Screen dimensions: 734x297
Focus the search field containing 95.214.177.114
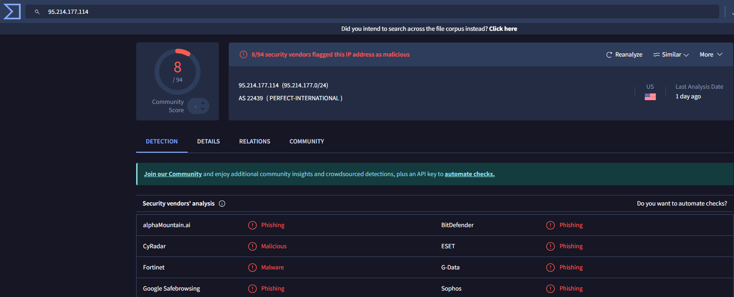pos(372,11)
